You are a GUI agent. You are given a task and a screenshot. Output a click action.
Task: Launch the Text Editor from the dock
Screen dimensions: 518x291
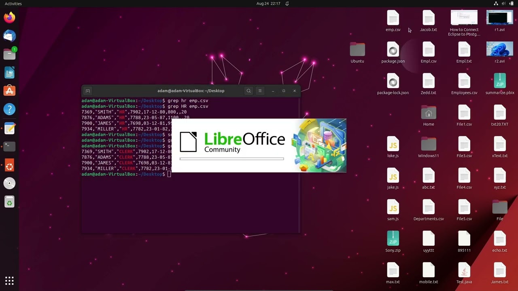click(9, 129)
